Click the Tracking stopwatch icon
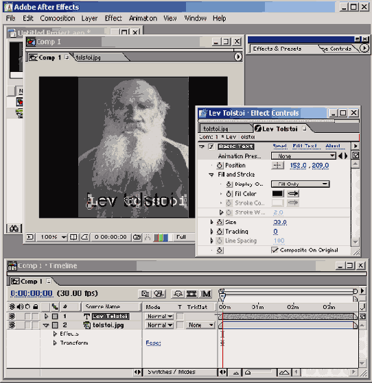Viewport: 372px width, 383px height. (x=220, y=232)
